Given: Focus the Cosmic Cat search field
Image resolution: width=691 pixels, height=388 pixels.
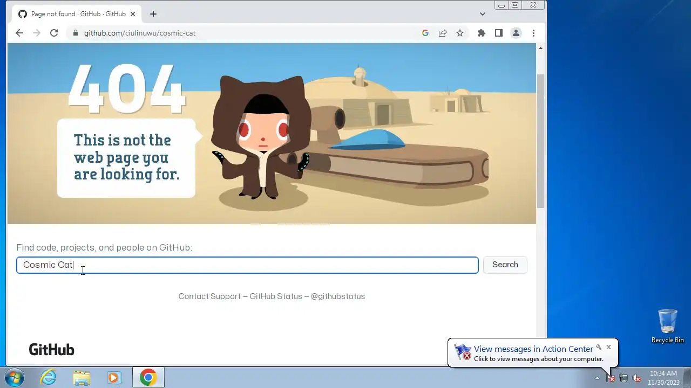Looking at the screenshot, I should tap(247, 265).
